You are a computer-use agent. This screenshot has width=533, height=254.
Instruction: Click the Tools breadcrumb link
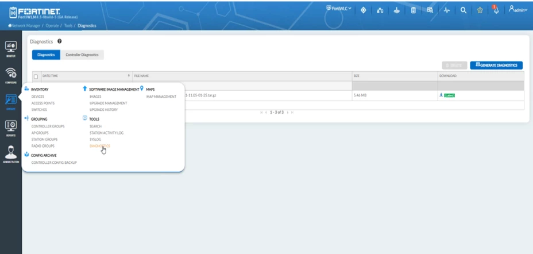click(68, 25)
